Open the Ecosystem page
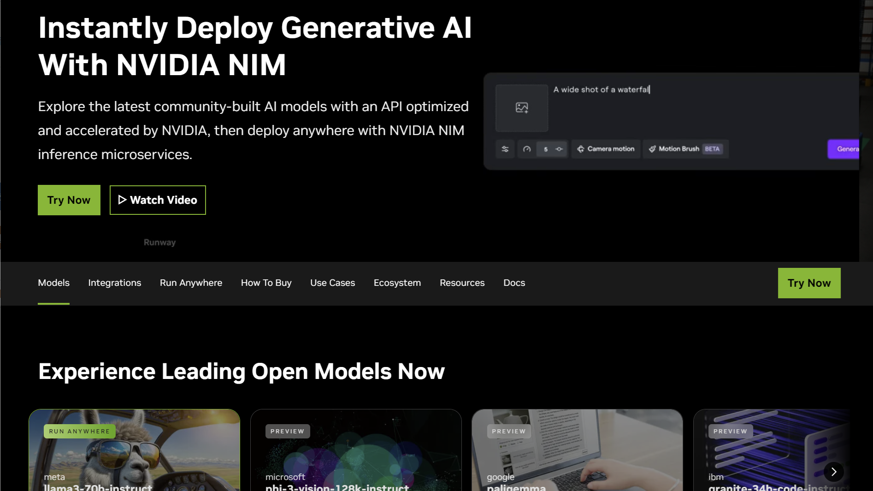Image resolution: width=873 pixels, height=491 pixels. click(x=397, y=283)
